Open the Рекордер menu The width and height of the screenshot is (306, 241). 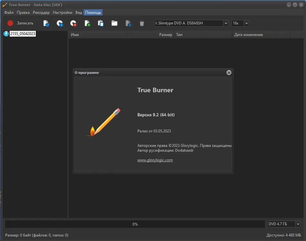(x=41, y=12)
